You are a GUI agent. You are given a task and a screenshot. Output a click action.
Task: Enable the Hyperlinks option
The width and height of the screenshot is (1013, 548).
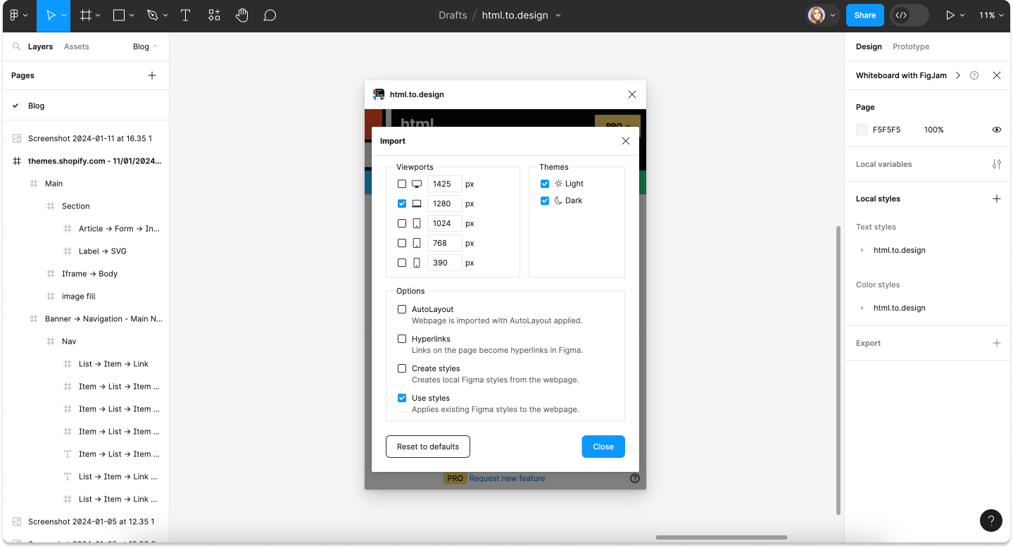(x=402, y=339)
